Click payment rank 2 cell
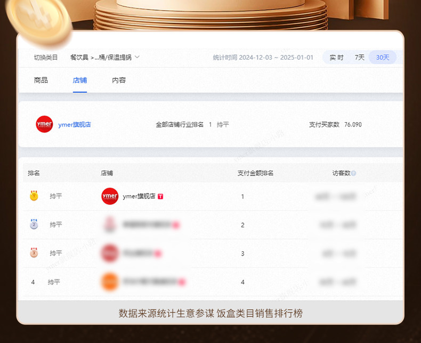 pyautogui.click(x=242, y=225)
